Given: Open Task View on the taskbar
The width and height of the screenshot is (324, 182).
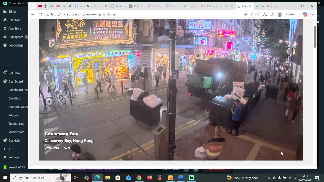Looking at the screenshot, I should tap(76, 178).
